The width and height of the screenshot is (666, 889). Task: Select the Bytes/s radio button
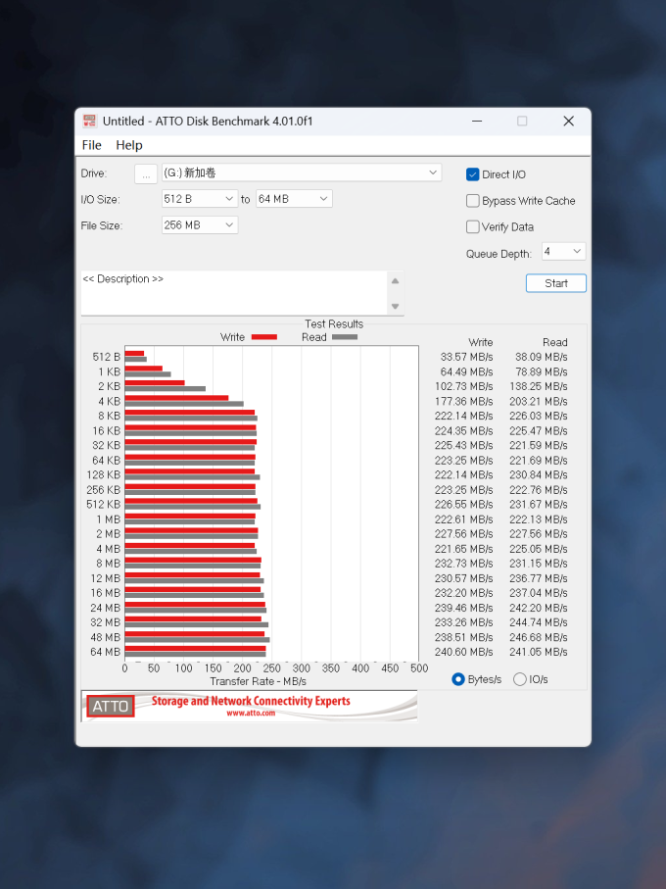point(458,679)
